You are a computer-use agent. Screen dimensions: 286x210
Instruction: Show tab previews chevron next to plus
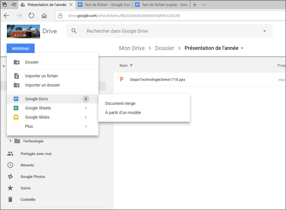[204, 5]
